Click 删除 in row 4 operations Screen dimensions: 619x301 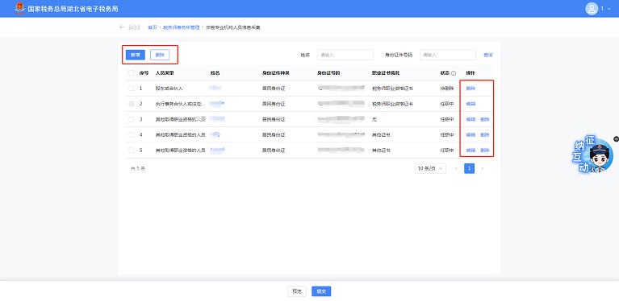485,134
